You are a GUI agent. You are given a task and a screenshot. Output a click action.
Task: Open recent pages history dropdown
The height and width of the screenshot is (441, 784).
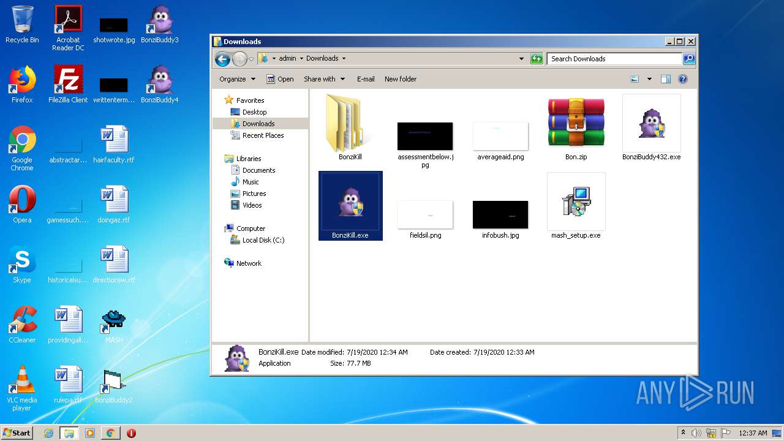pyautogui.click(x=251, y=59)
